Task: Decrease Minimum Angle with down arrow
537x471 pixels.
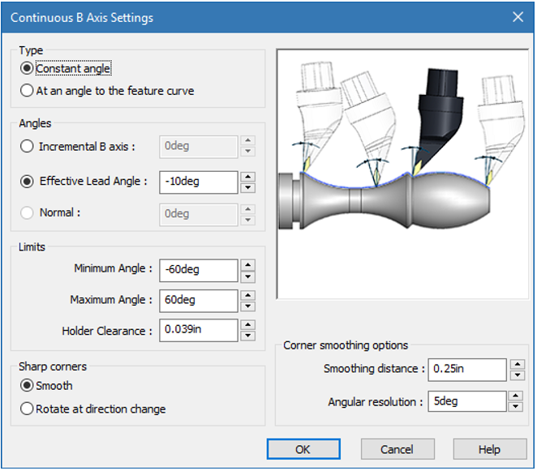Action: pyautogui.click(x=248, y=276)
